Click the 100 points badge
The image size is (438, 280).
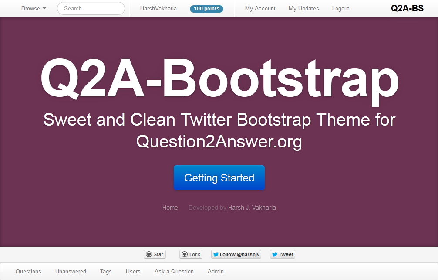click(206, 9)
